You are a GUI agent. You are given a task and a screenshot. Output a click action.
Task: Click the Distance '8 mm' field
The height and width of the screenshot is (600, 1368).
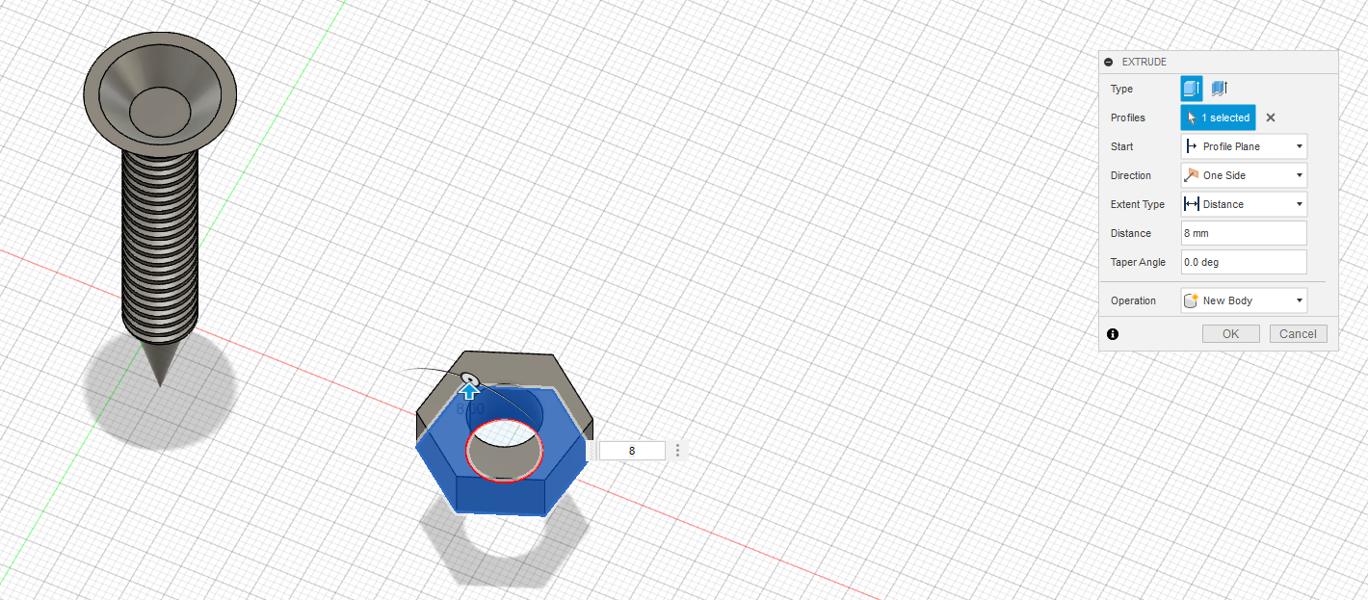click(1244, 233)
